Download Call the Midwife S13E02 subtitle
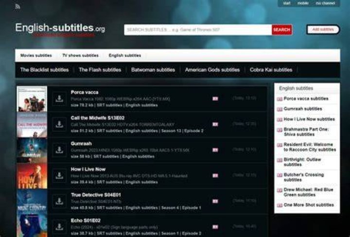Viewport: 350px width, 237px height. [x=59, y=124]
